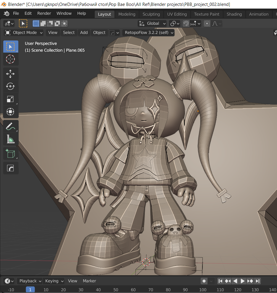
Task: Play the animation forward
Action: pos(242,281)
